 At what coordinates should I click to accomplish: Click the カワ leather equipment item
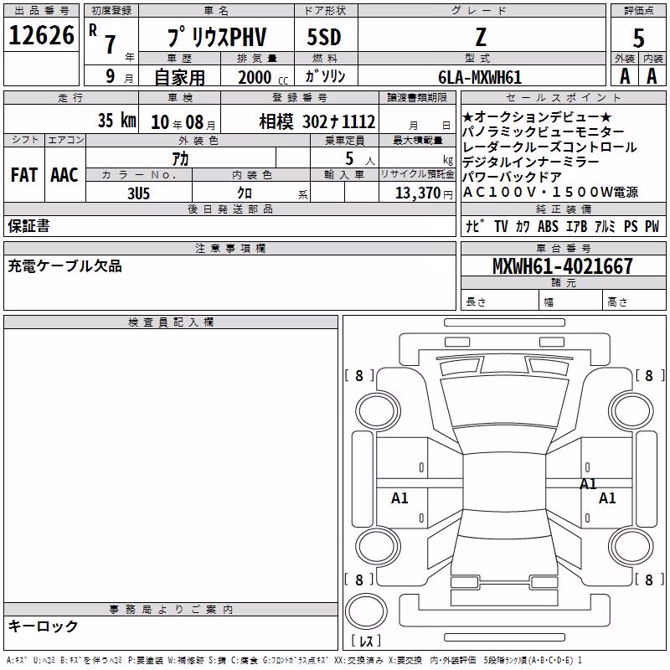click(x=523, y=226)
